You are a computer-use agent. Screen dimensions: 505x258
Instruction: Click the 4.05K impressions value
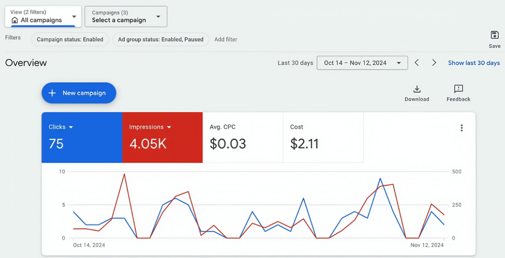[148, 144]
